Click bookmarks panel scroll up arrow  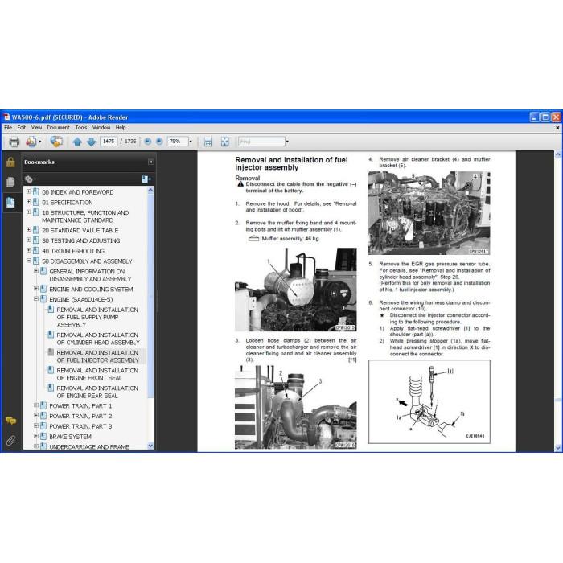pos(151,191)
